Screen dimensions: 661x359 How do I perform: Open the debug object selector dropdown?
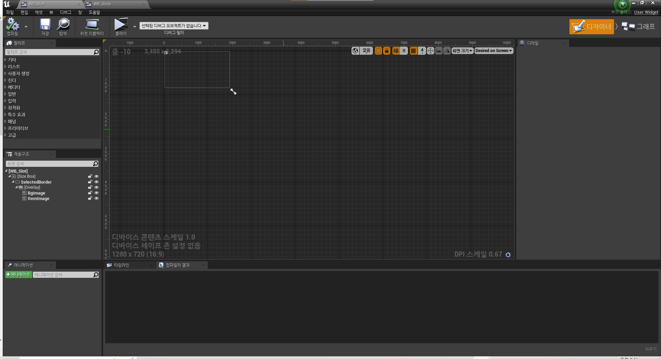point(174,26)
